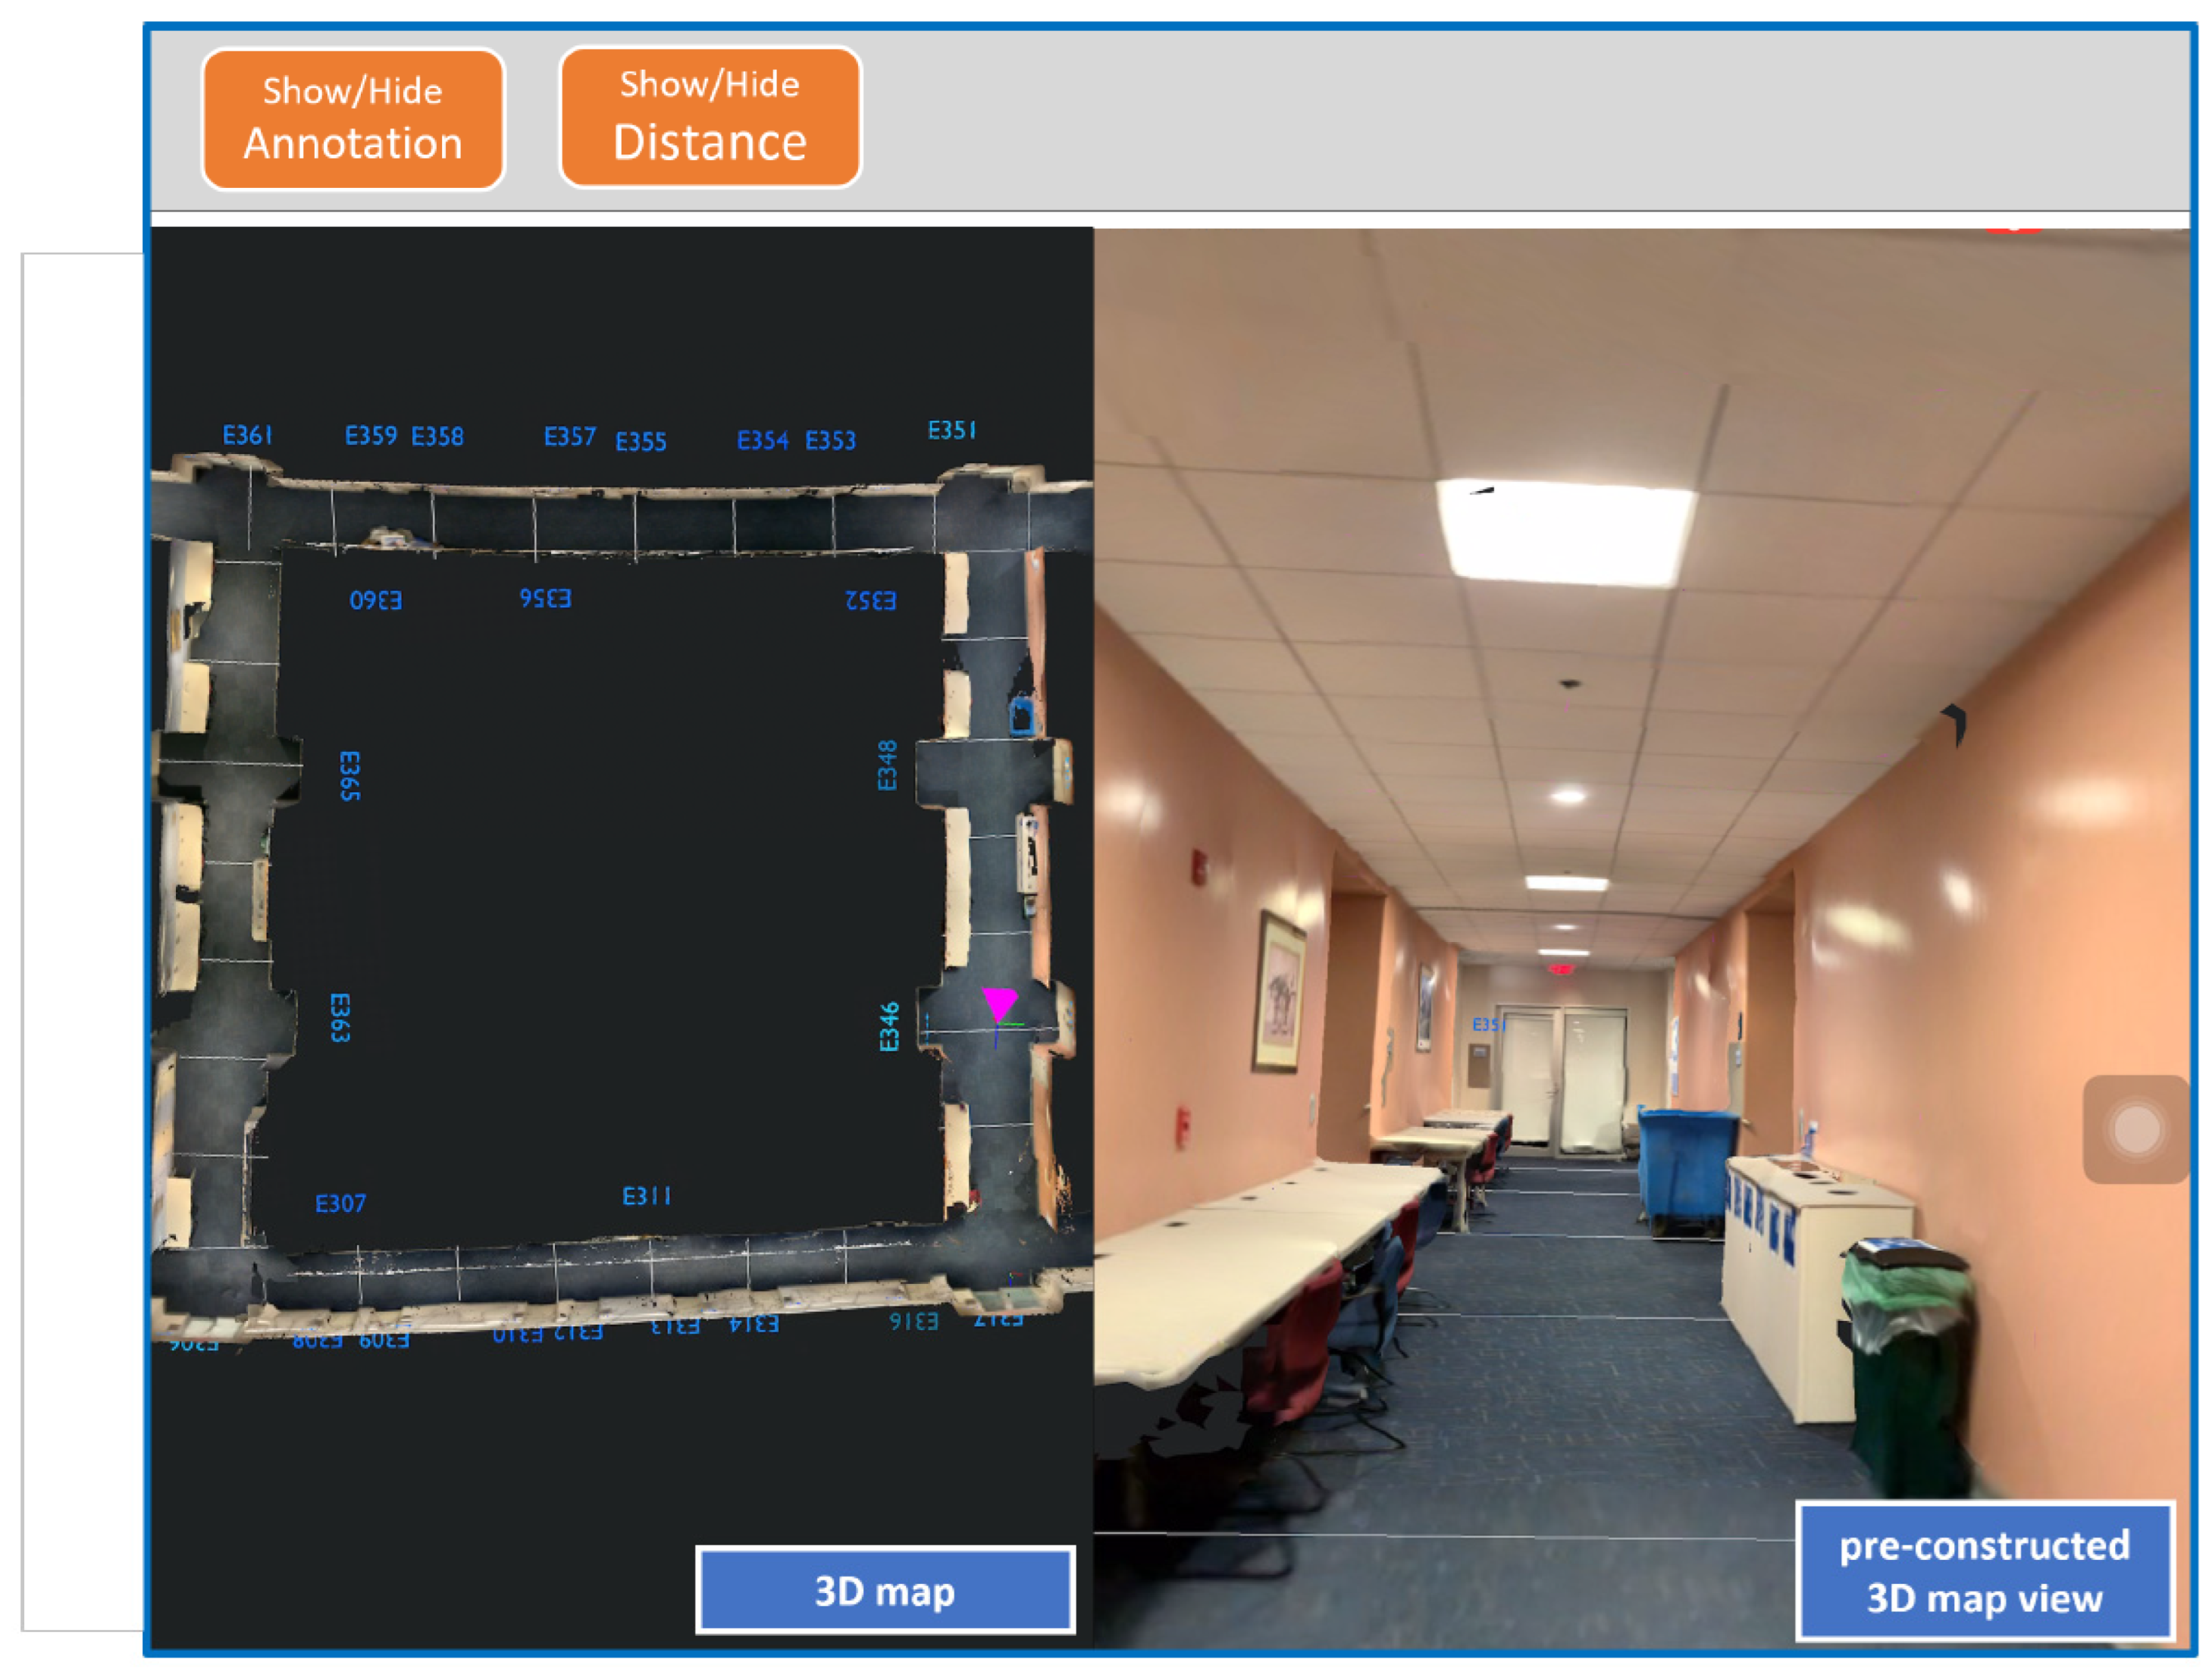Select room label E359 on map
Image resolution: width=2212 pixels, height=1678 pixels.
click(371, 435)
